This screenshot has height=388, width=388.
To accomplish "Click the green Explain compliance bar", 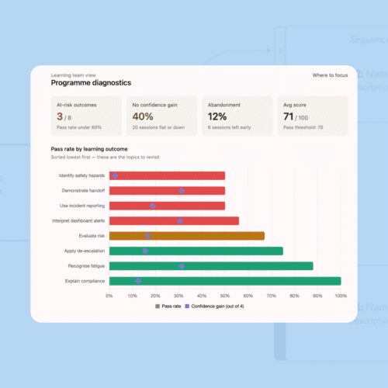I will pyautogui.click(x=225, y=281).
